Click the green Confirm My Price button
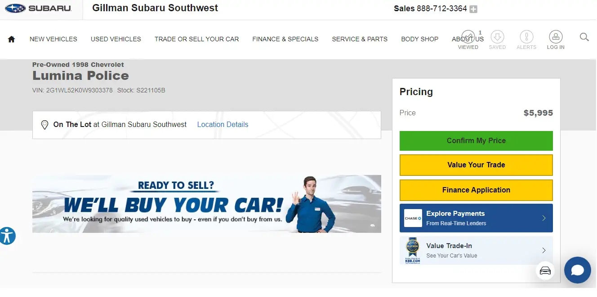Image resolution: width=597 pixels, height=297 pixels. (x=476, y=141)
